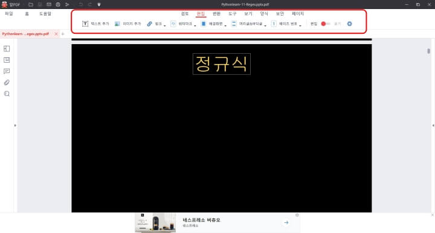
Task: Click the header and footer icon
Action: click(234, 24)
